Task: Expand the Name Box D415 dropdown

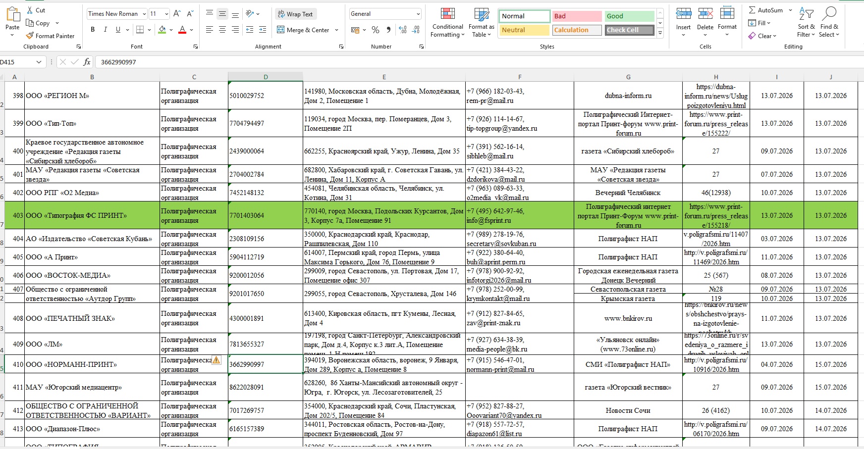Action: (x=39, y=62)
